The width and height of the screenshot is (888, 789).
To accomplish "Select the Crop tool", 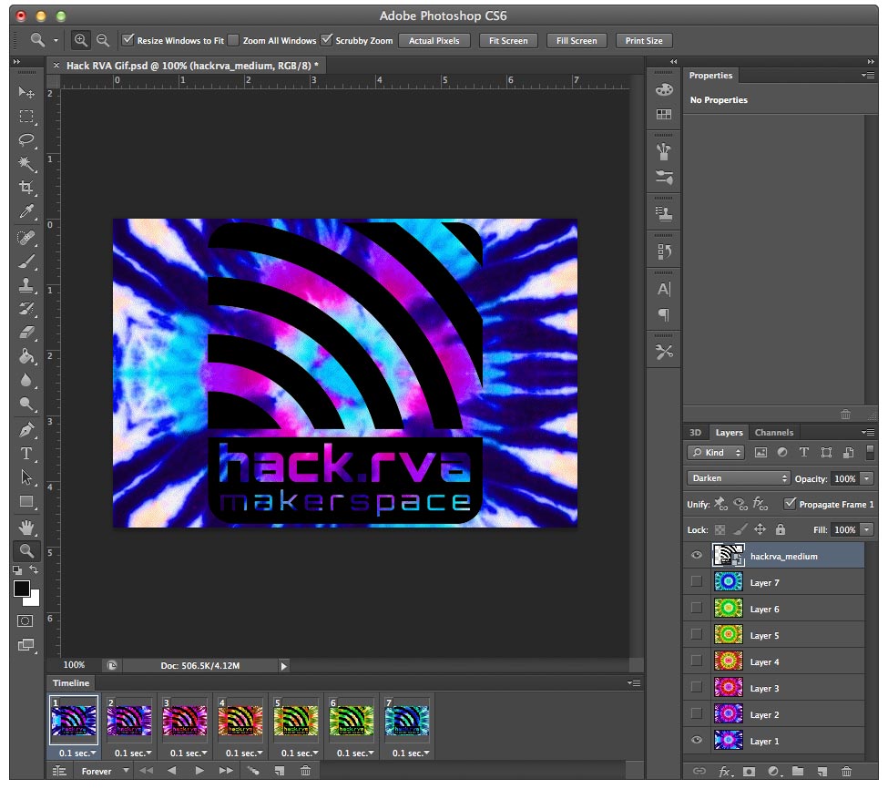I will coord(26,187).
